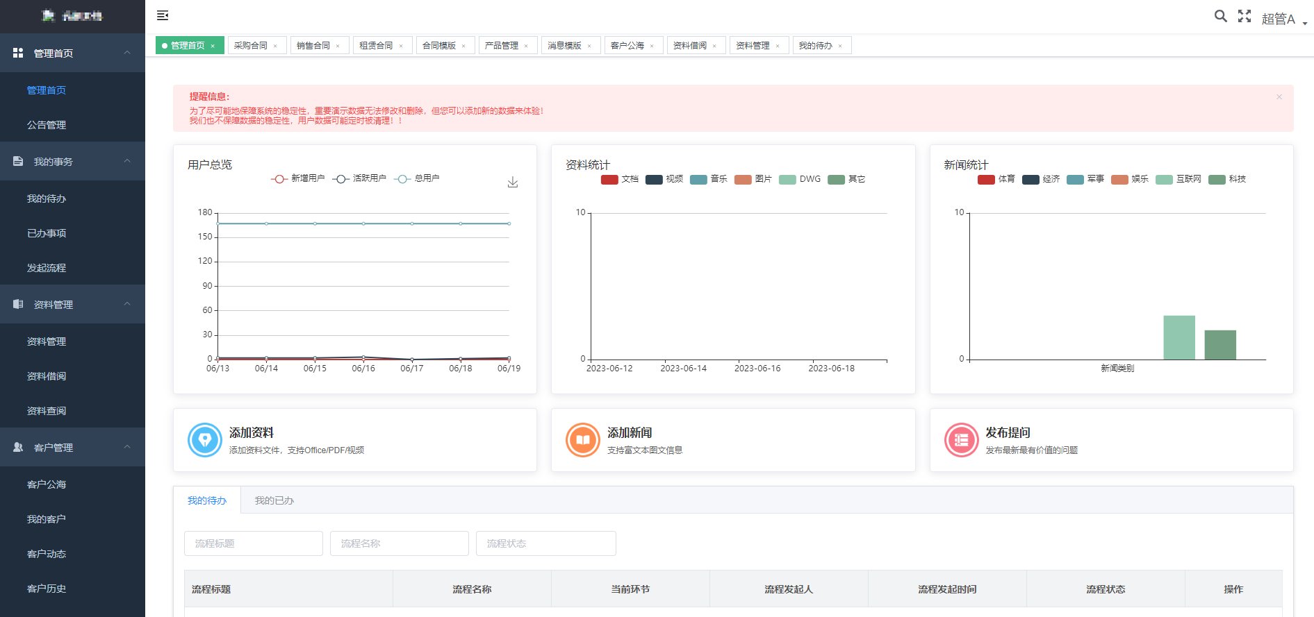Focus the 流程标题 filter input
1314x617 pixels.
coord(254,543)
